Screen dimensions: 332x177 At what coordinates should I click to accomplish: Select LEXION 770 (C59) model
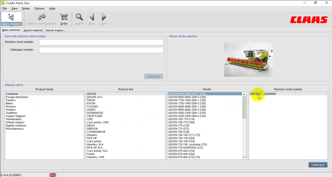205,126
